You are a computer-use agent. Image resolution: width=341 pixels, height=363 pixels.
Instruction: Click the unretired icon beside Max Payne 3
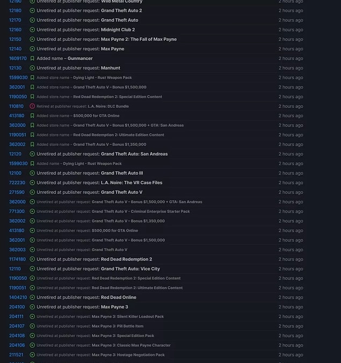pos(32,307)
